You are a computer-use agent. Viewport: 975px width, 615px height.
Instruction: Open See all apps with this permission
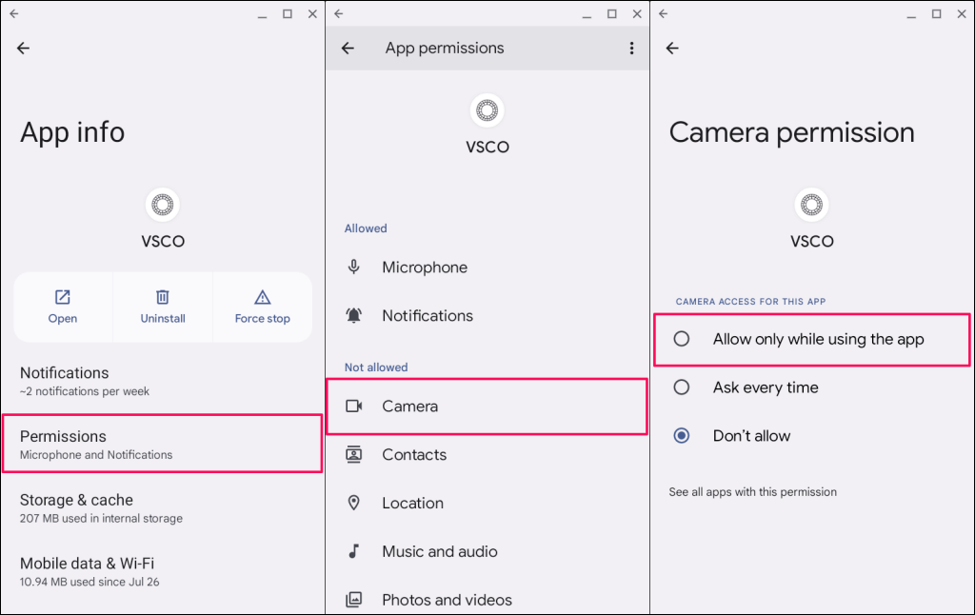click(x=752, y=492)
